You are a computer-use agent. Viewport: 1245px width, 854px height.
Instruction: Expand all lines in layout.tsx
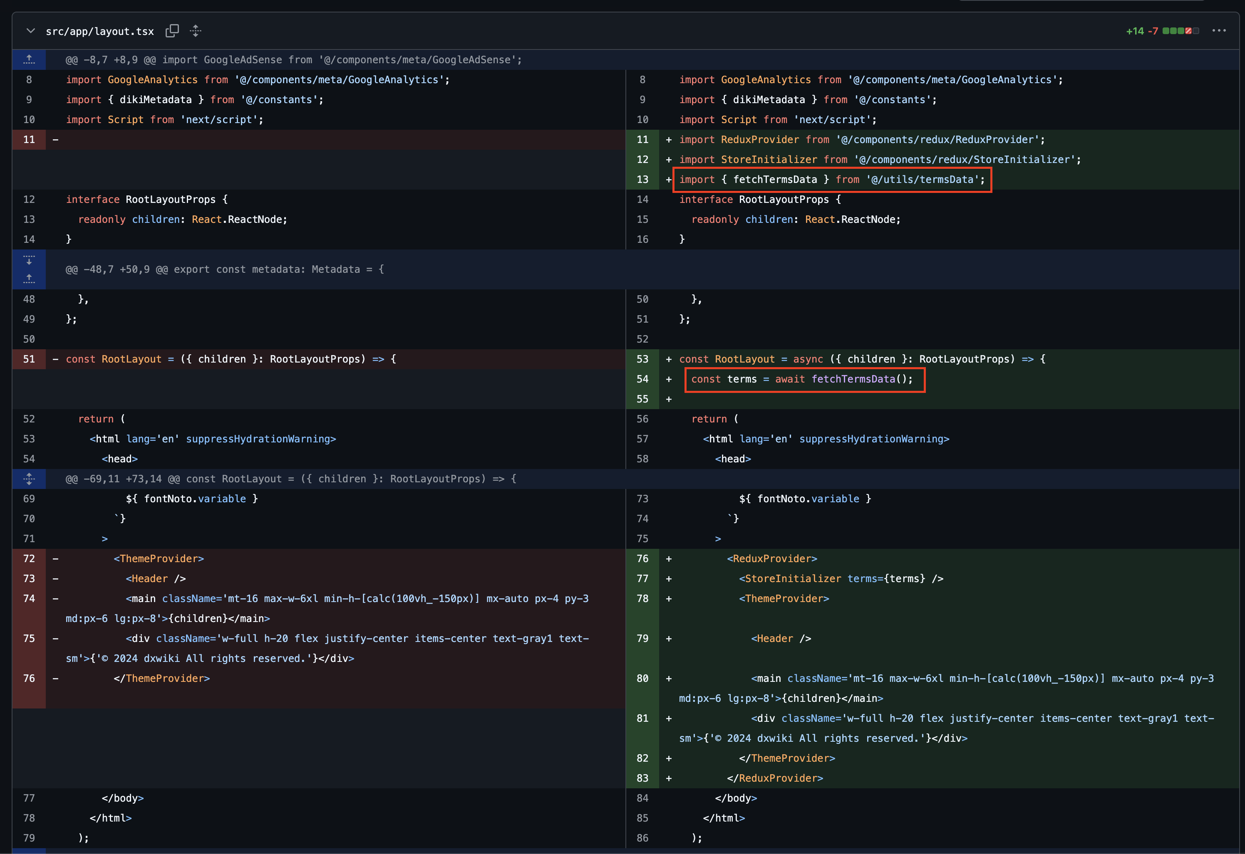click(x=196, y=31)
